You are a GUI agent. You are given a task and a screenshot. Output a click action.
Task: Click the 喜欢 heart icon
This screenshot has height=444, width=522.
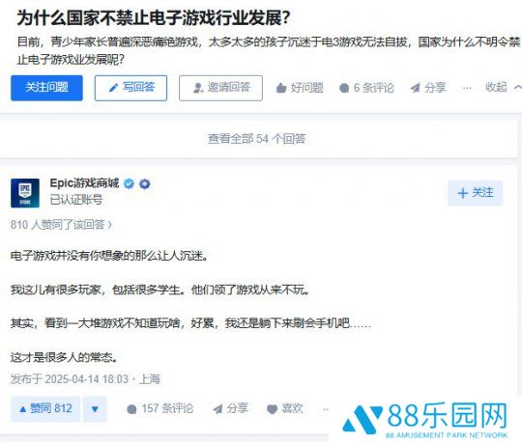pos(272,409)
